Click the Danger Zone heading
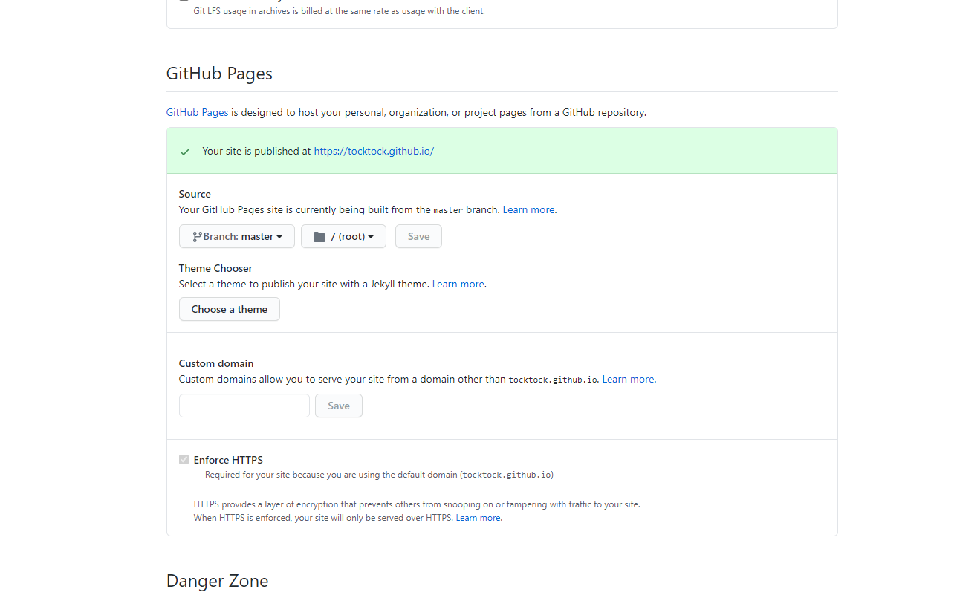957x598 pixels. [x=217, y=581]
